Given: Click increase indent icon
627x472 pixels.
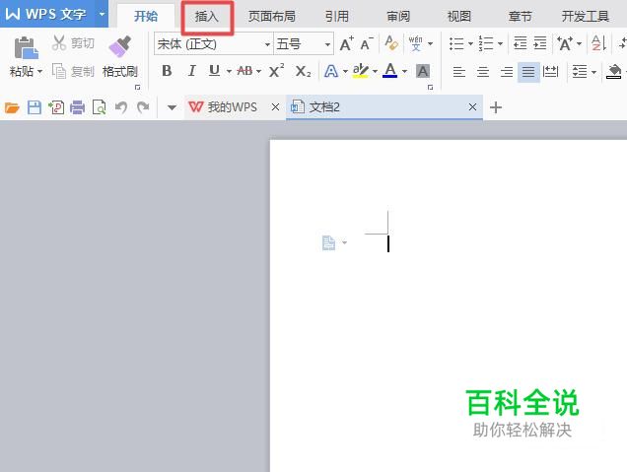Looking at the screenshot, I should pos(540,42).
